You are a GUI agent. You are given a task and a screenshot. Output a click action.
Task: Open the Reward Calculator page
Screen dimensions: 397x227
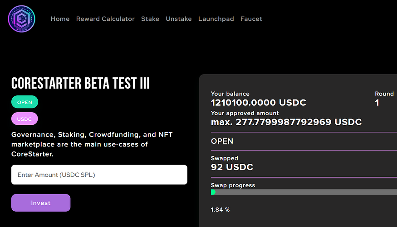coord(105,19)
